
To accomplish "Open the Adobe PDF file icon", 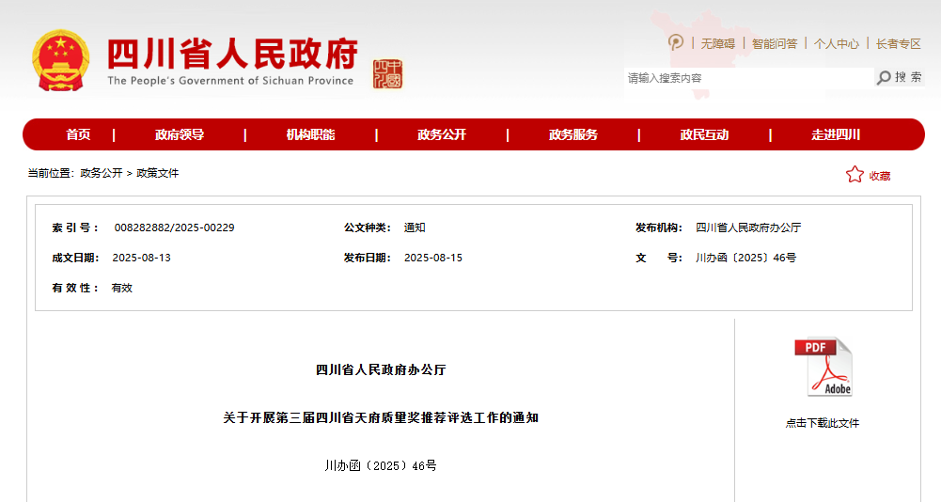I will [823, 367].
